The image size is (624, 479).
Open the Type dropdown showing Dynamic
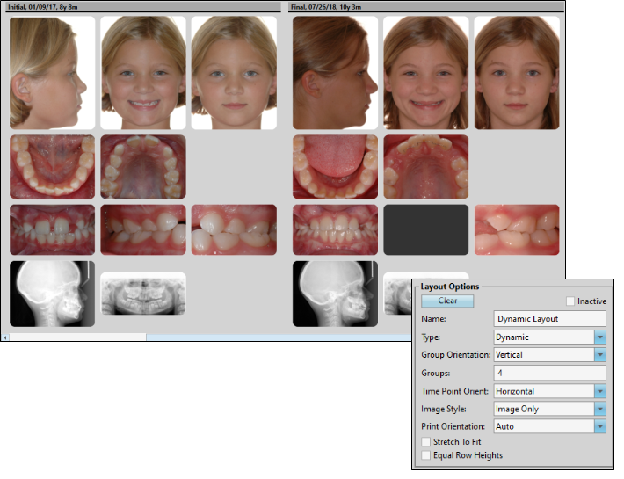click(x=599, y=337)
